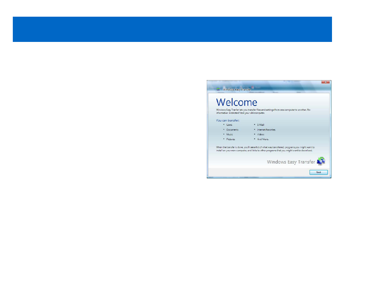The image size is (370, 286).
Task: Select the 'Music' list item
Action: 230,134
